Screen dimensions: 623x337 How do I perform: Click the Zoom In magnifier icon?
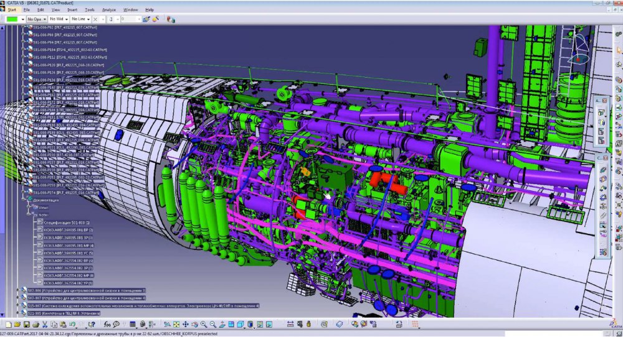204,325
